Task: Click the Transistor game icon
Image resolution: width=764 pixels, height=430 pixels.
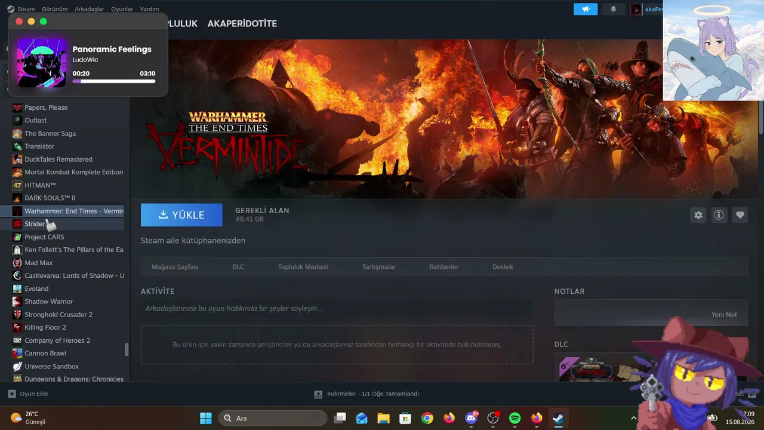Action: [17, 146]
